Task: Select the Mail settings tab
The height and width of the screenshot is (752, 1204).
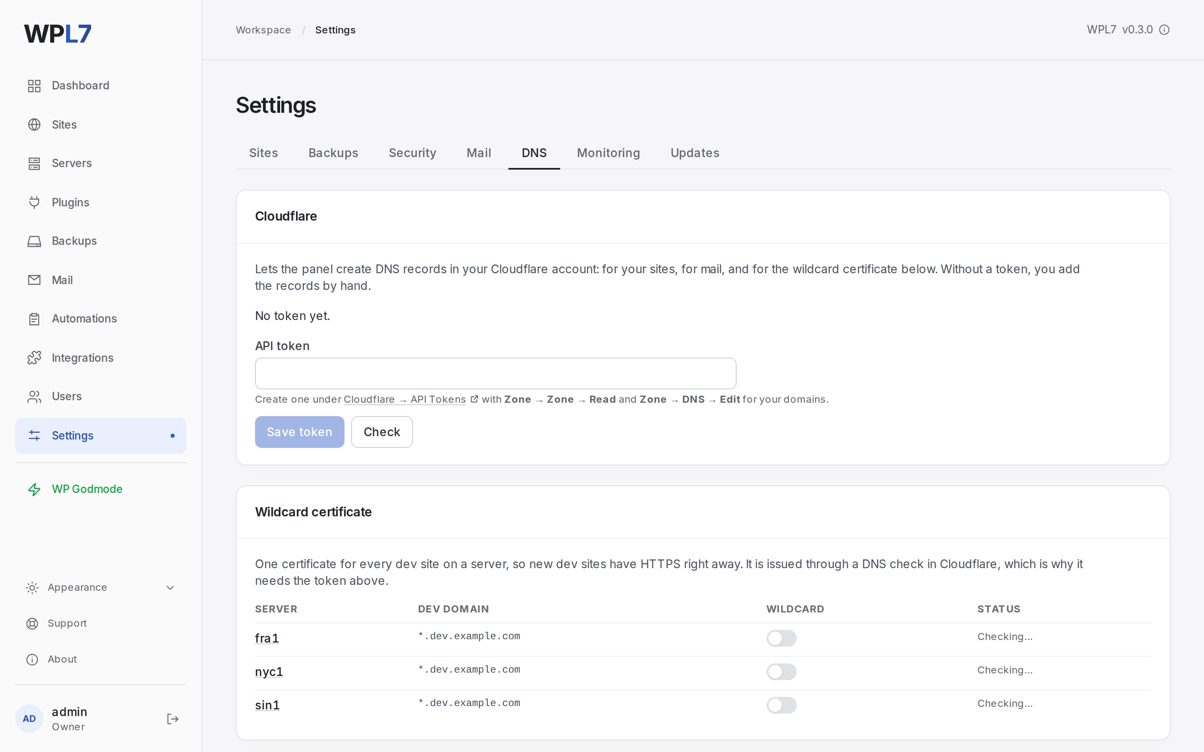Action: 479,152
